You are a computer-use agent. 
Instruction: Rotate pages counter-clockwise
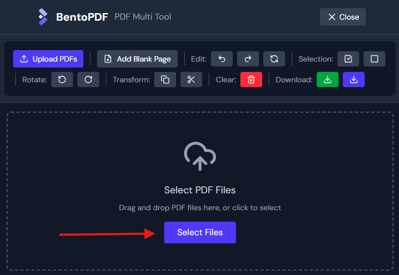[62, 80]
